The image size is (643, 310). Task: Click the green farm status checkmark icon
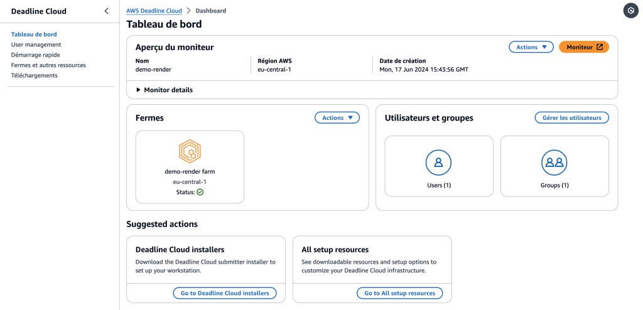coord(200,192)
